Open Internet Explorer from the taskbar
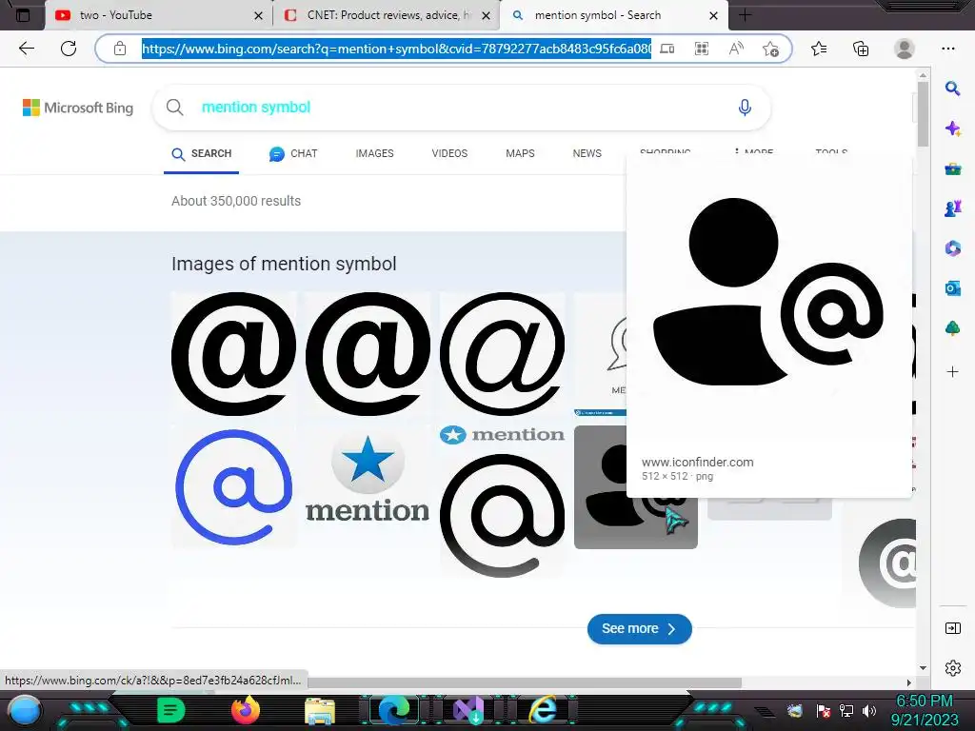The height and width of the screenshot is (731, 975). pyautogui.click(x=543, y=710)
